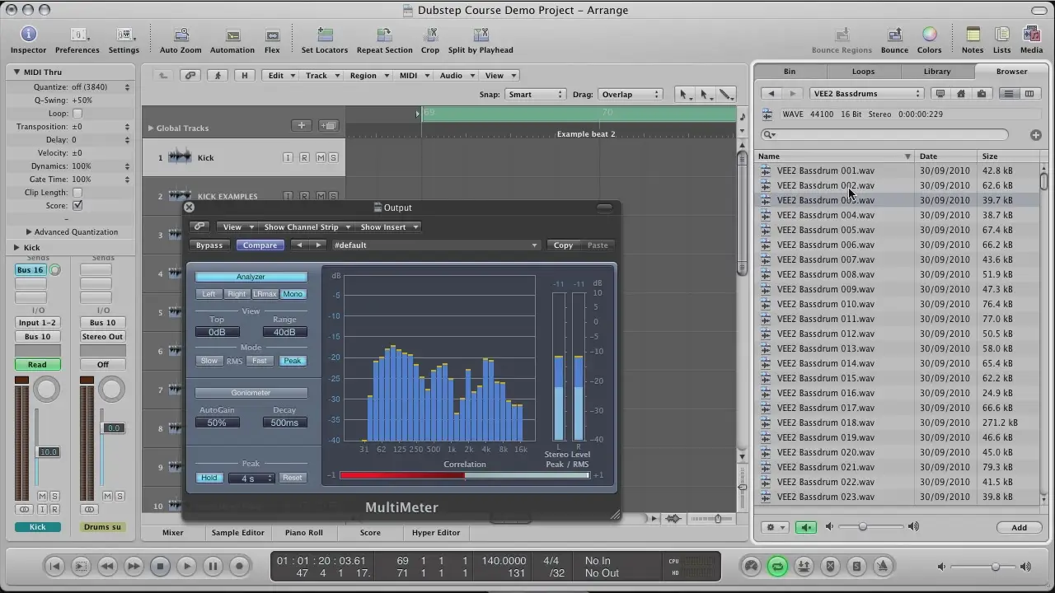1055x593 pixels.
Task: Click the Bounce toolbar icon
Action: [894, 35]
